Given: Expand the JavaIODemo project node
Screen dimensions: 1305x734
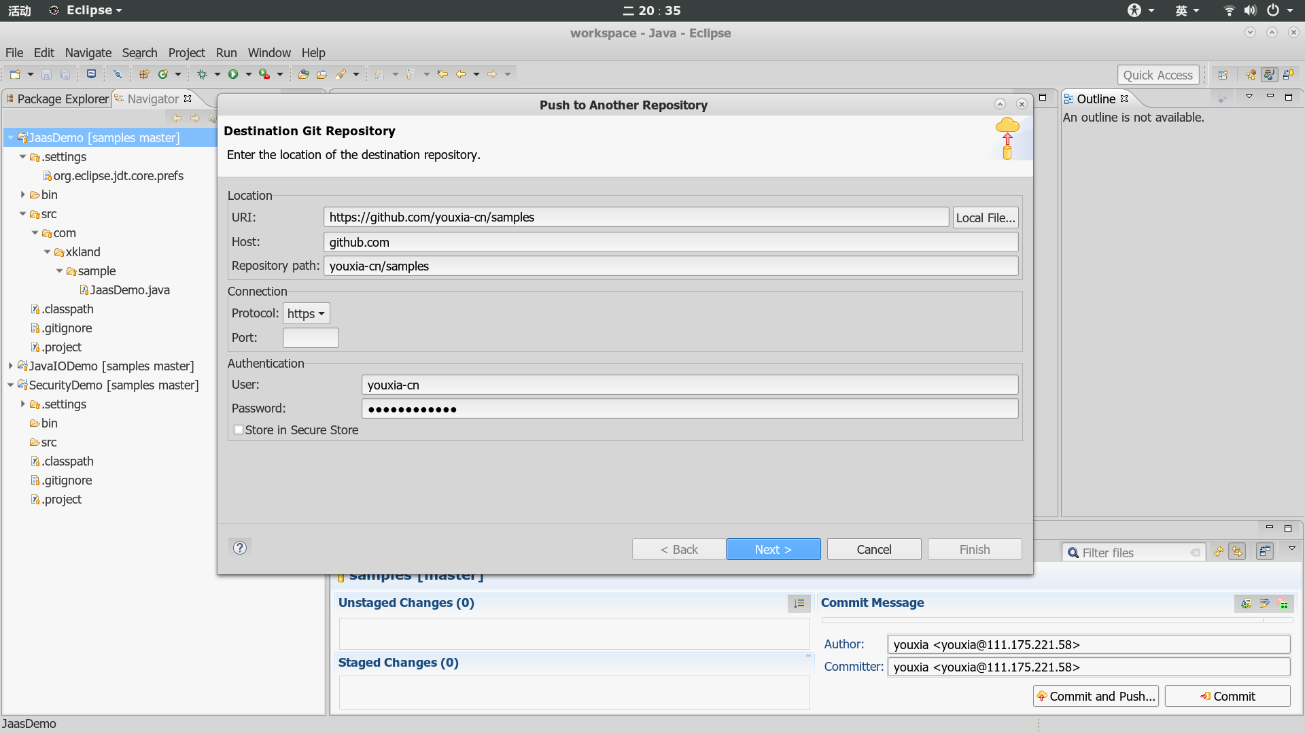Looking at the screenshot, I should pos(11,366).
